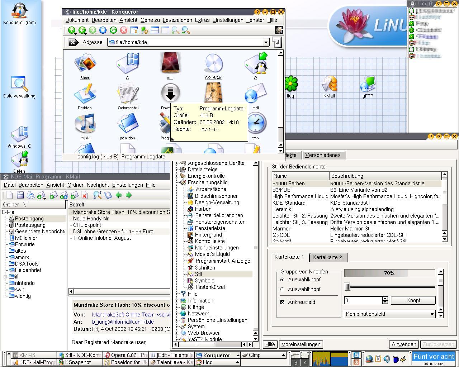Select the Posteingang mail folder
Screen dimensions: 459x367
[29, 219]
